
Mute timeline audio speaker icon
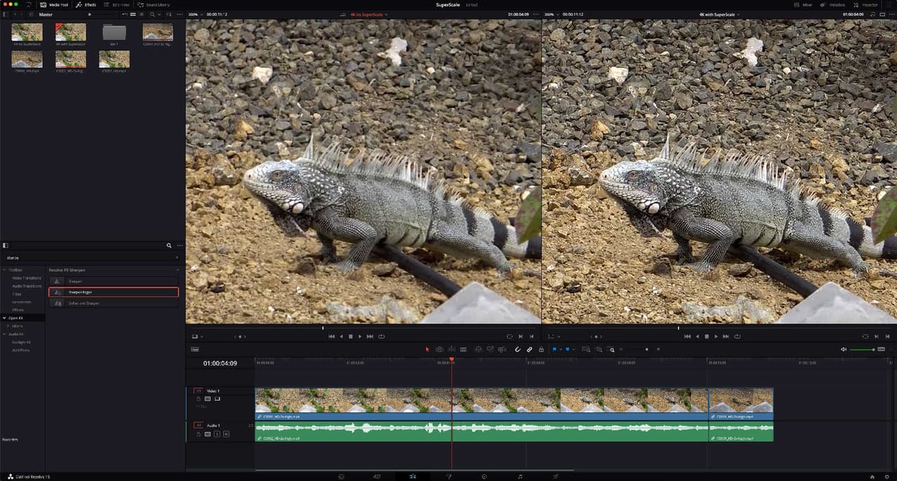[x=844, y=349]
